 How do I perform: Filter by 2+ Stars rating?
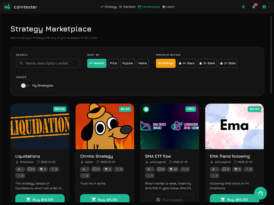point(228,63)
